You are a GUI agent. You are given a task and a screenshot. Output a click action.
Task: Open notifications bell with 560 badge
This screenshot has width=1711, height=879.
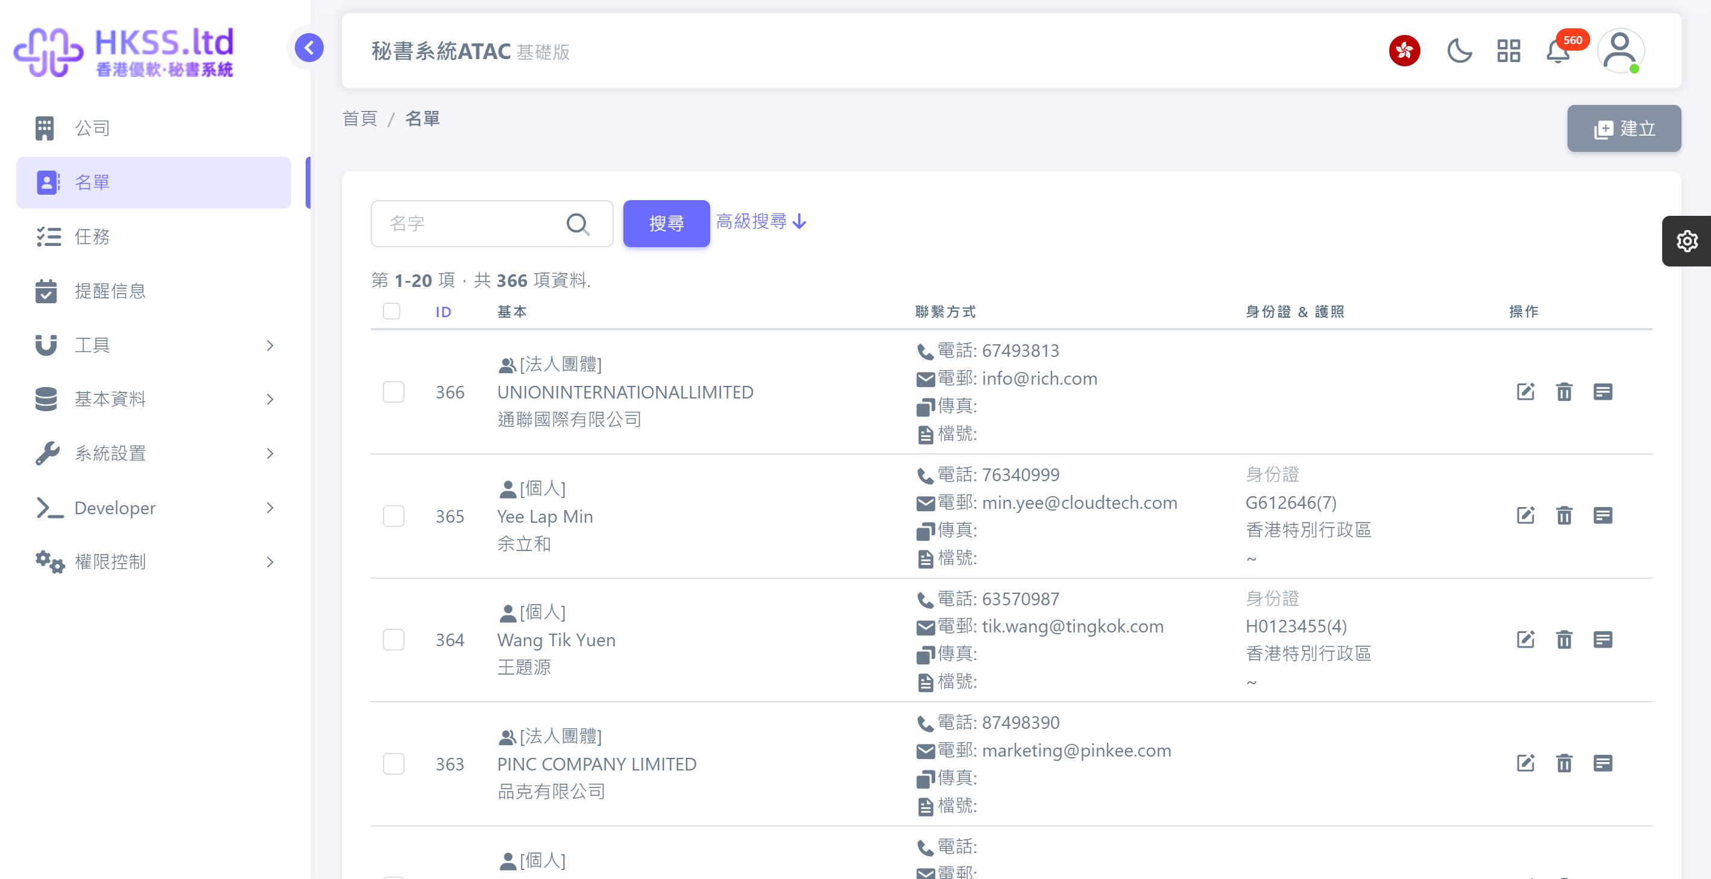1558,51
